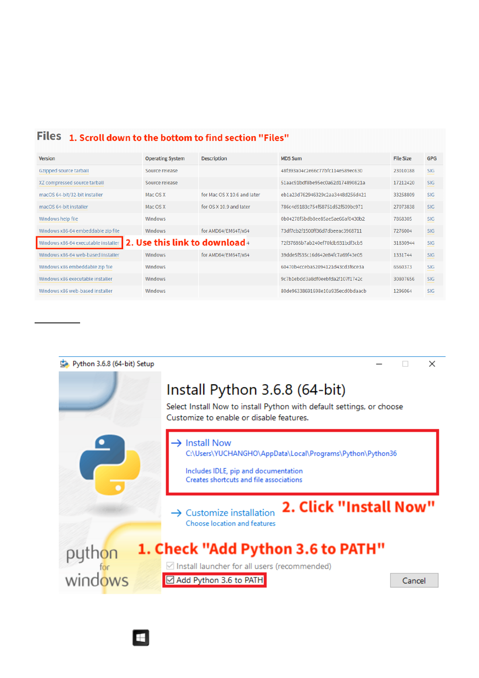The image size is (479, 678).
Task: Click the install path C:\Users\YUCHANGHO text
Action: click(x=291, y=454)
